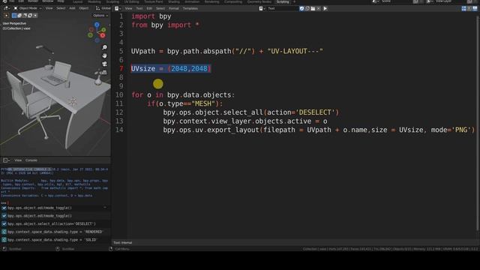
Task: Open the Console menu
Action: 31,160
